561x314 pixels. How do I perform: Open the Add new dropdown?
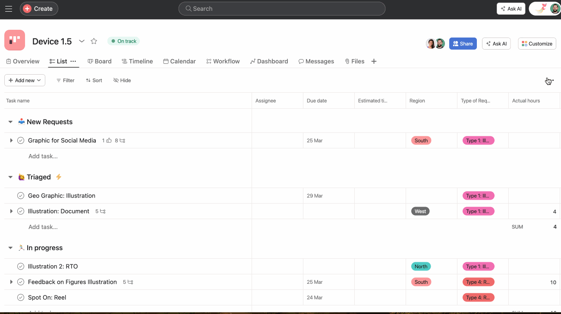click(25, 80)
